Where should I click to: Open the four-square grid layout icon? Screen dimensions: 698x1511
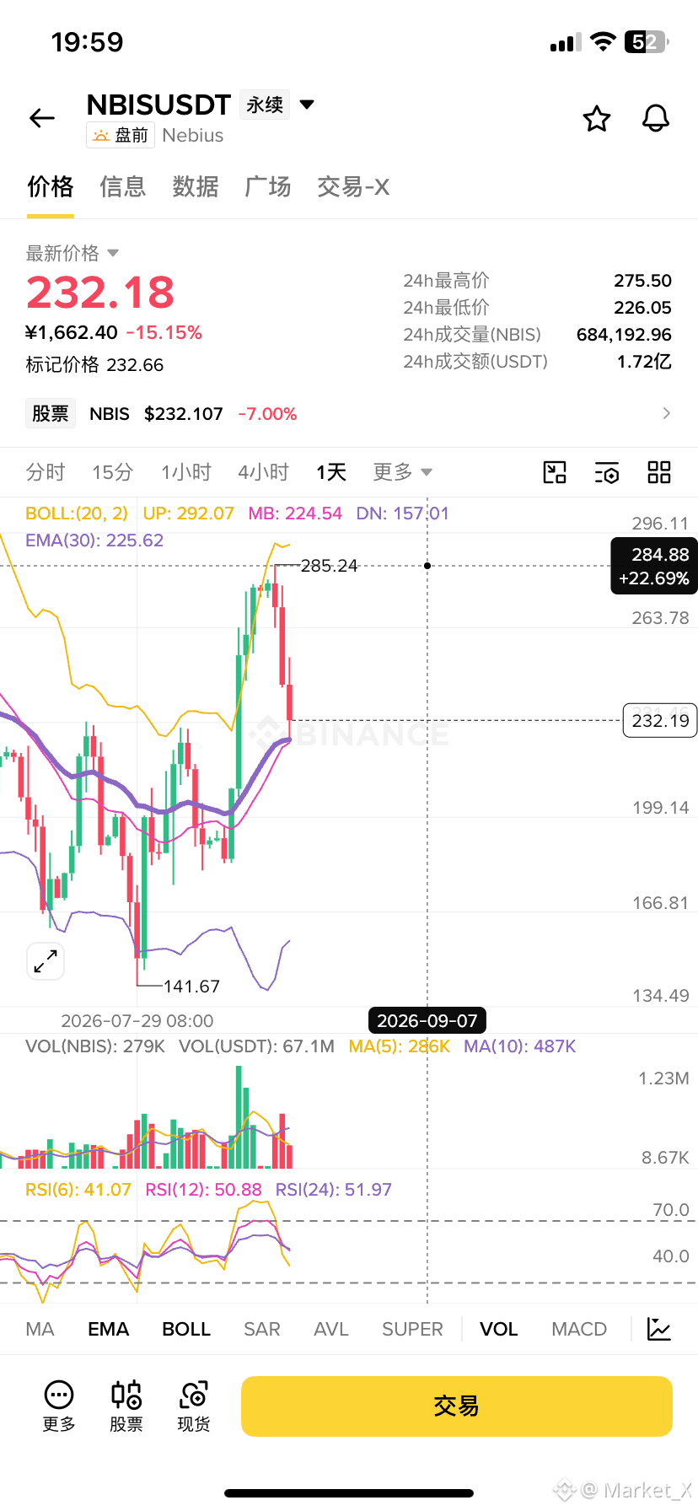pyautogui.click(x=659, y=472)
